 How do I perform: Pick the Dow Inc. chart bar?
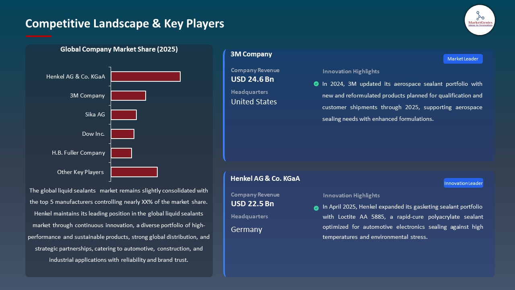pos(122,134)
